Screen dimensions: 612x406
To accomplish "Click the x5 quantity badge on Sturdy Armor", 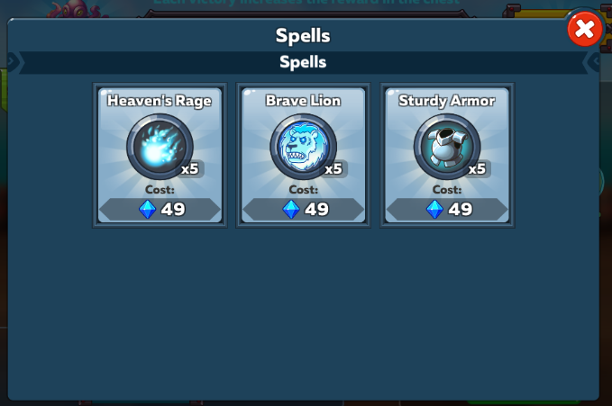I will tap(478, 169).
